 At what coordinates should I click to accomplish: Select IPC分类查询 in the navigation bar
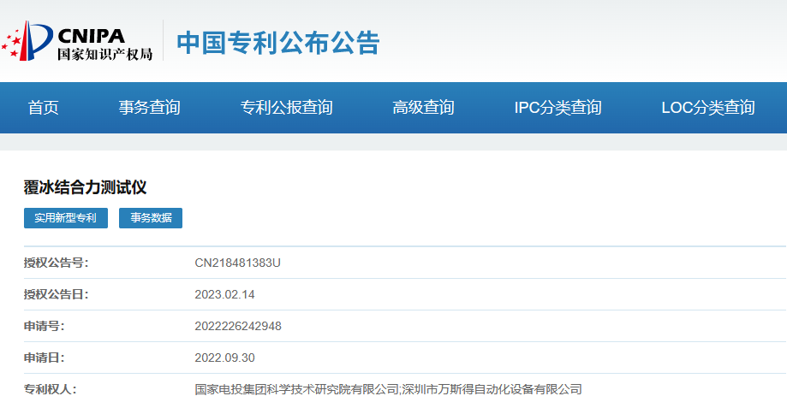tap(557, 107)
